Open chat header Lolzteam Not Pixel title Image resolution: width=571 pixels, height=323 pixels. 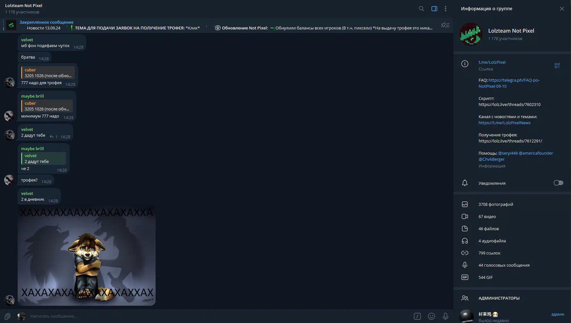click(x=24, y=5)
